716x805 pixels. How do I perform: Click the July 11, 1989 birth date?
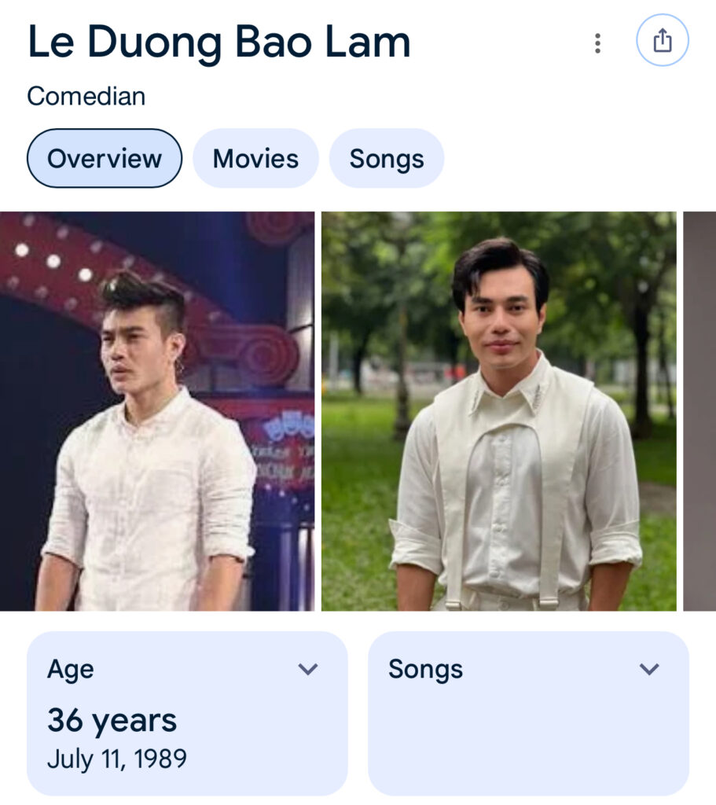coord(117,759)
